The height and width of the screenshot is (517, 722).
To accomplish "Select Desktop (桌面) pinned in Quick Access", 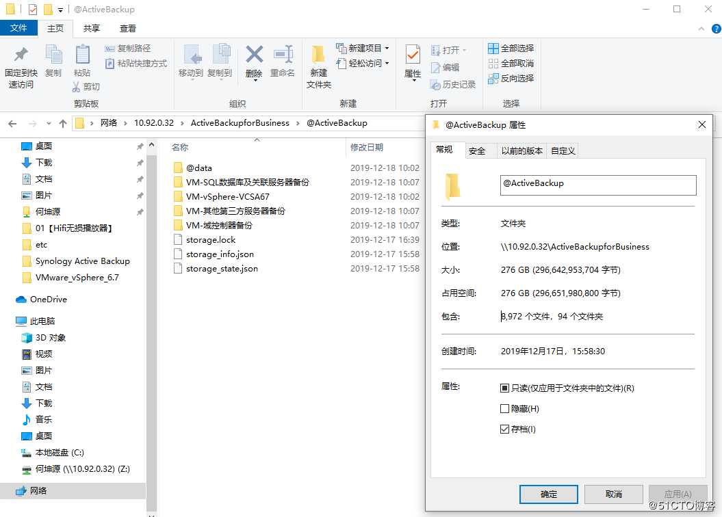I will (37, 146).
